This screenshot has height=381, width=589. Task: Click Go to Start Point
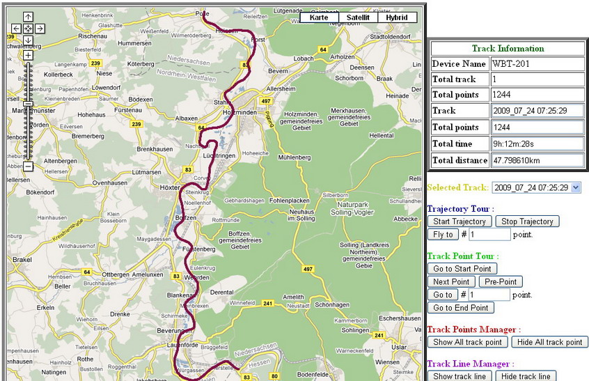(462, 269)
